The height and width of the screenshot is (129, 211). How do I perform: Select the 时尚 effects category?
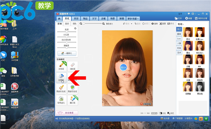pyautogui.click(x=179, y=48)
